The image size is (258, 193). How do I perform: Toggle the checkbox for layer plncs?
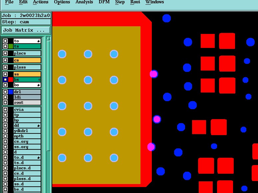5,53
